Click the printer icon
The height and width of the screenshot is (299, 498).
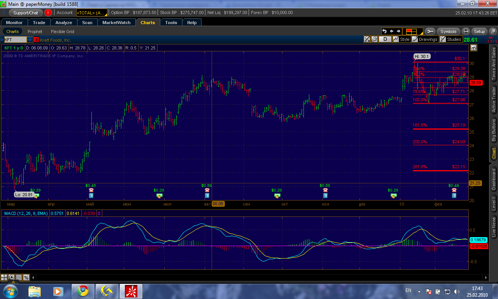(x=466, y=32)
